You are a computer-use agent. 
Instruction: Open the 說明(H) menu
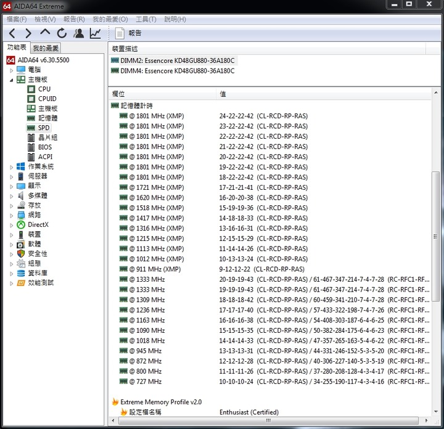coord(175,19)
